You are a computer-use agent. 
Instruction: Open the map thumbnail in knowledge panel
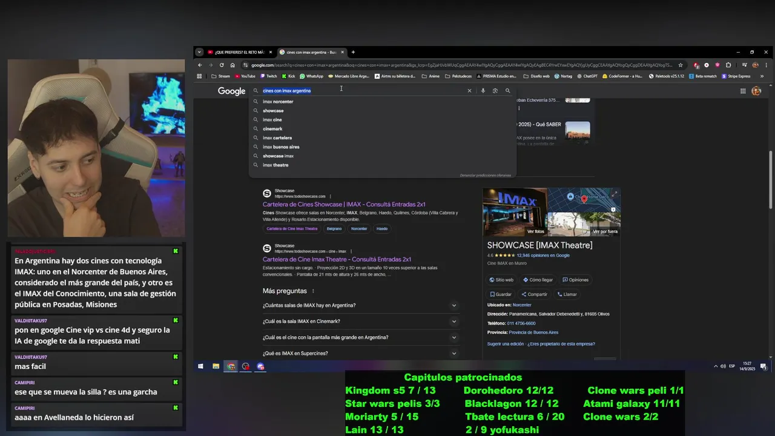coord(584,200)
